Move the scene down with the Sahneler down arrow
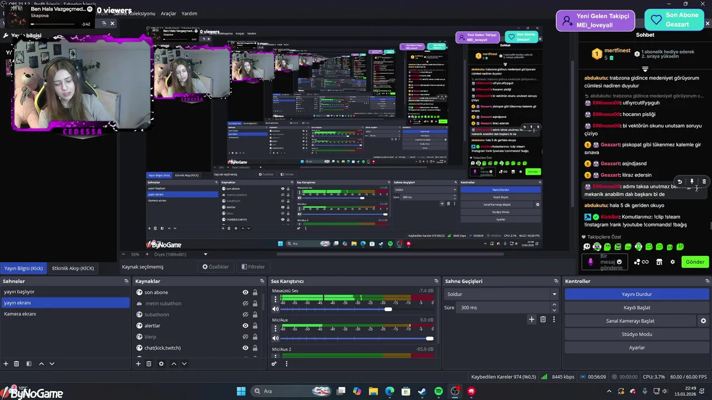712x400 pixels. pyautogui.click(x=52, y=364)
